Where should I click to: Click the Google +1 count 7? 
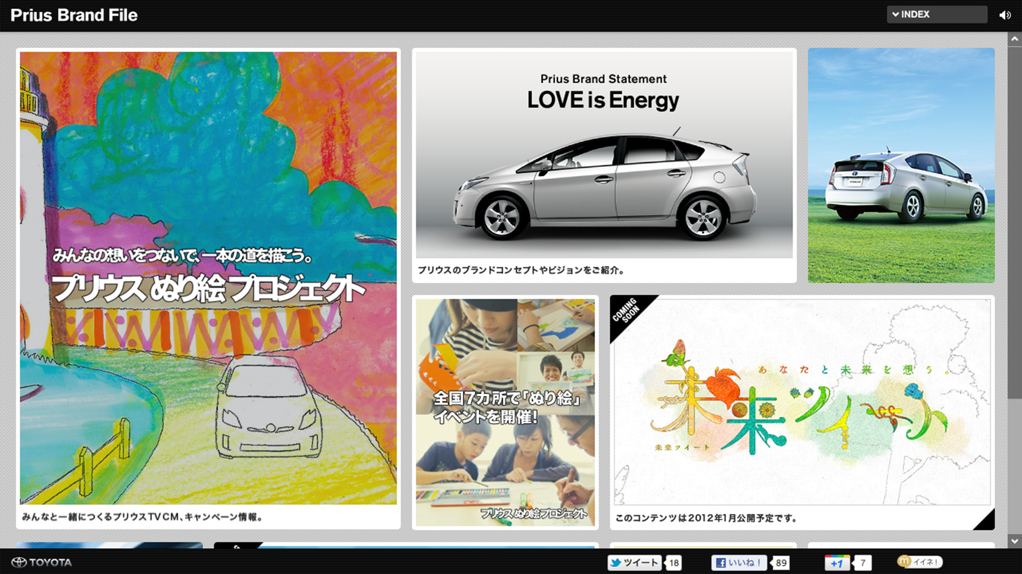[863, 563]
